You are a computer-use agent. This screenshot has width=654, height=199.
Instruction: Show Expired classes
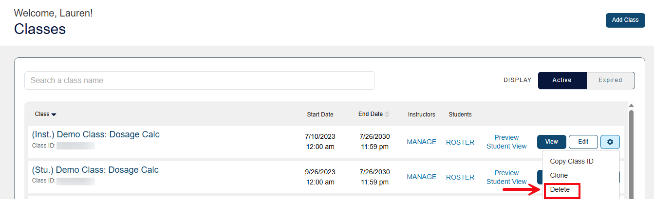(611, 81)
